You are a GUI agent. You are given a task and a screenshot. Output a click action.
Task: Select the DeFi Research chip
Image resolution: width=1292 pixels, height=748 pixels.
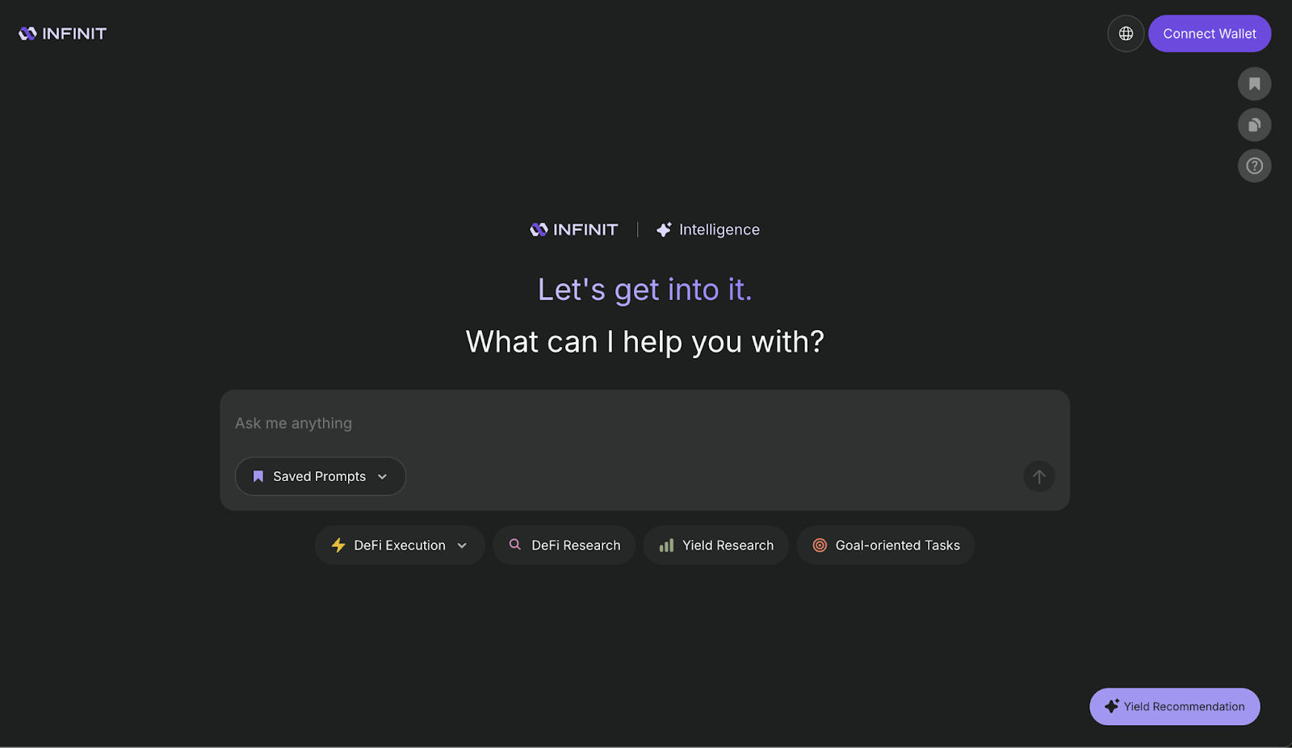coord(564,545)
